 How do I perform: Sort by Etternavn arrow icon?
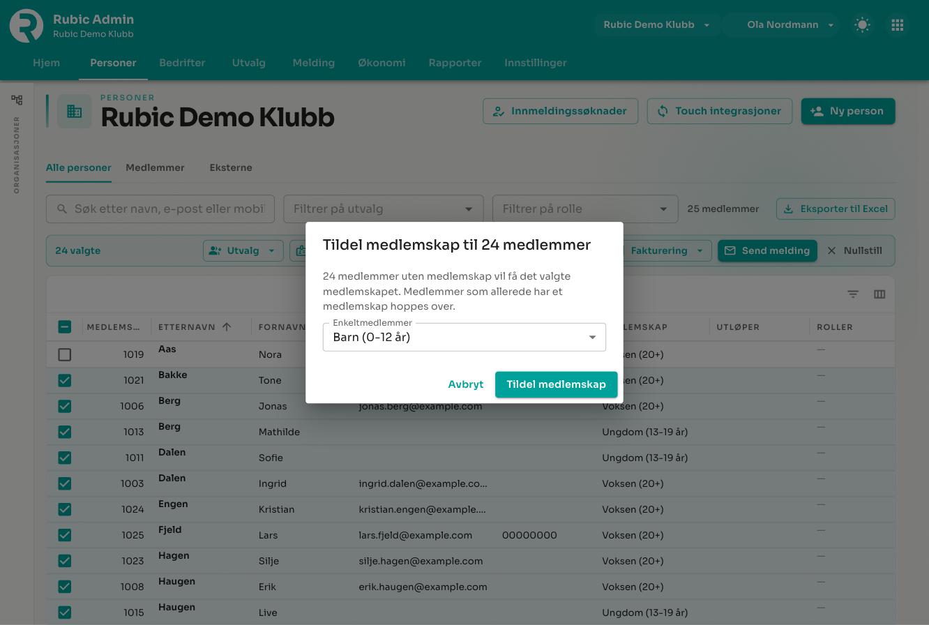click(x=227, y=326)
